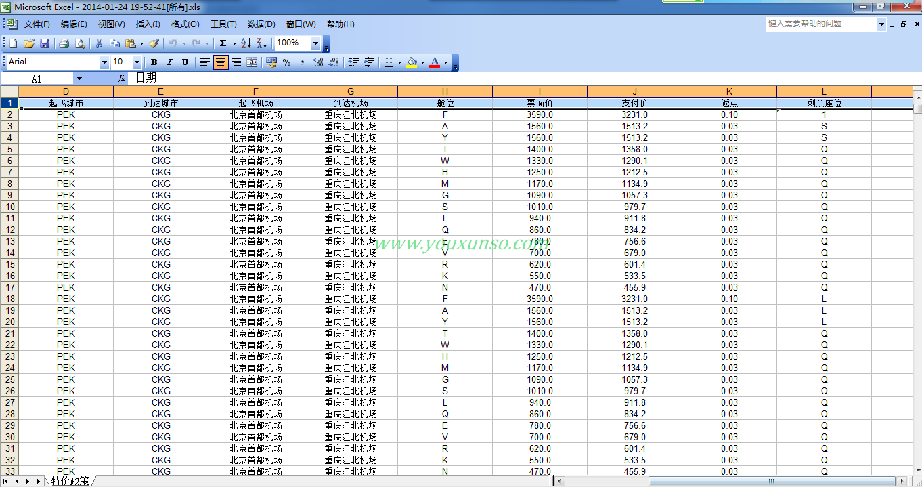Click the Format Painter brush icon
Screen dimensions: 922x487
point(154,43)
